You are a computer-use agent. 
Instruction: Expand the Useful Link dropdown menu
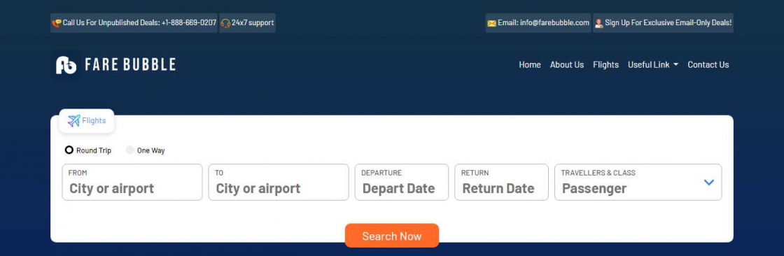(x=653, y=64)
